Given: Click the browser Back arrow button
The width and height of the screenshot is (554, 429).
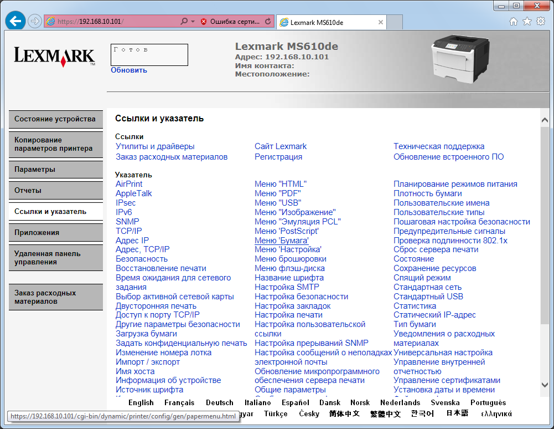Looking at the screenshot, I should click(x=15, y=21).
